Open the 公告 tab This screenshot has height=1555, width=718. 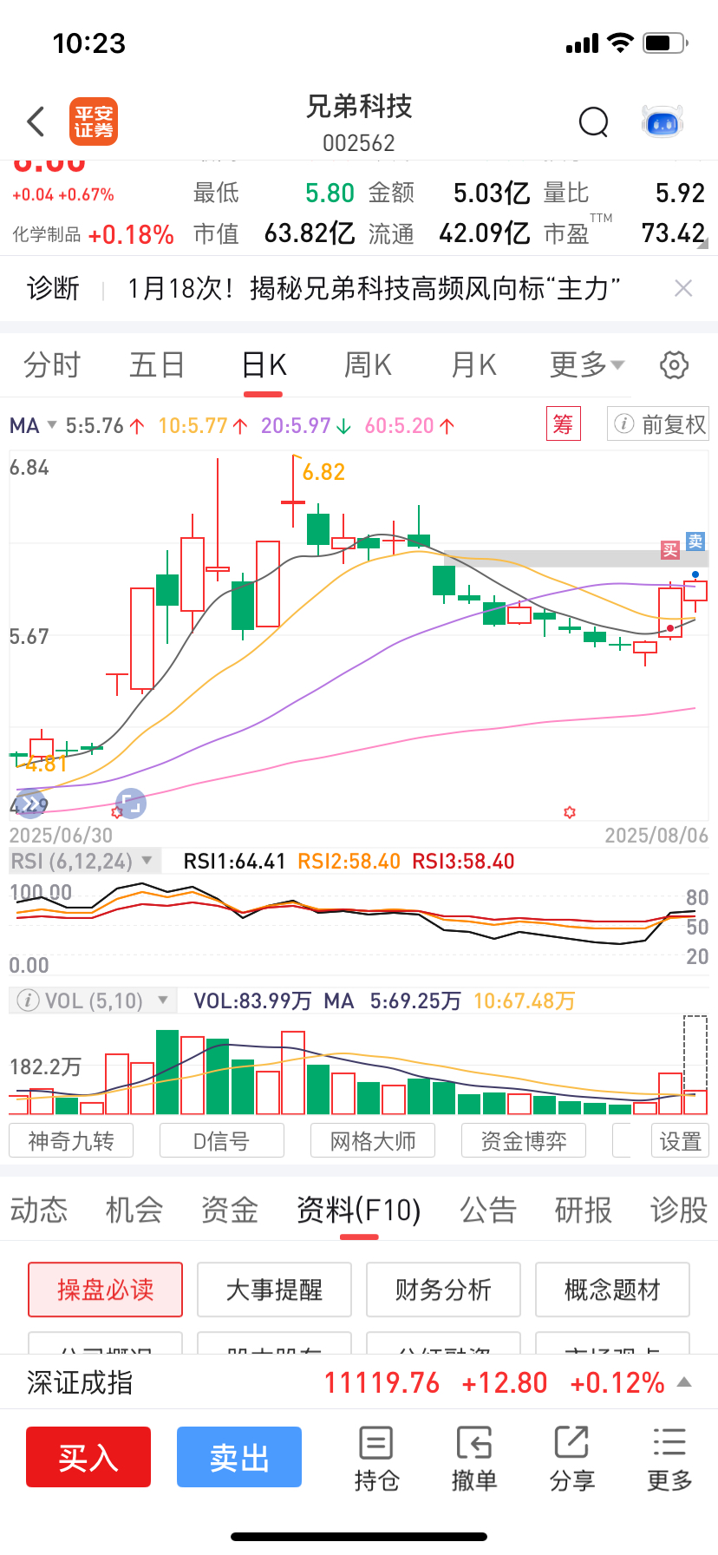[x=488, y=1210]
